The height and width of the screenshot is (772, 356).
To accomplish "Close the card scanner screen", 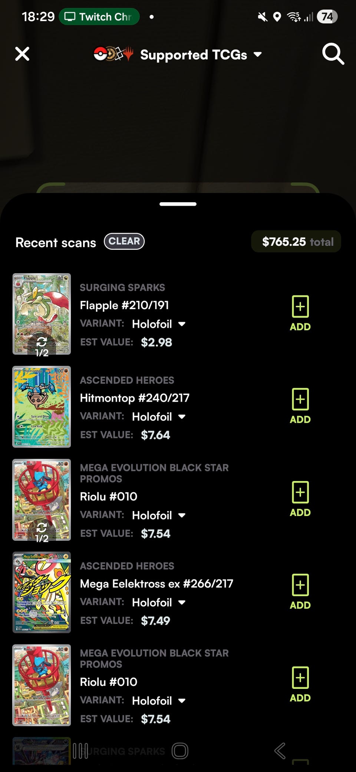I will (22, 54).
